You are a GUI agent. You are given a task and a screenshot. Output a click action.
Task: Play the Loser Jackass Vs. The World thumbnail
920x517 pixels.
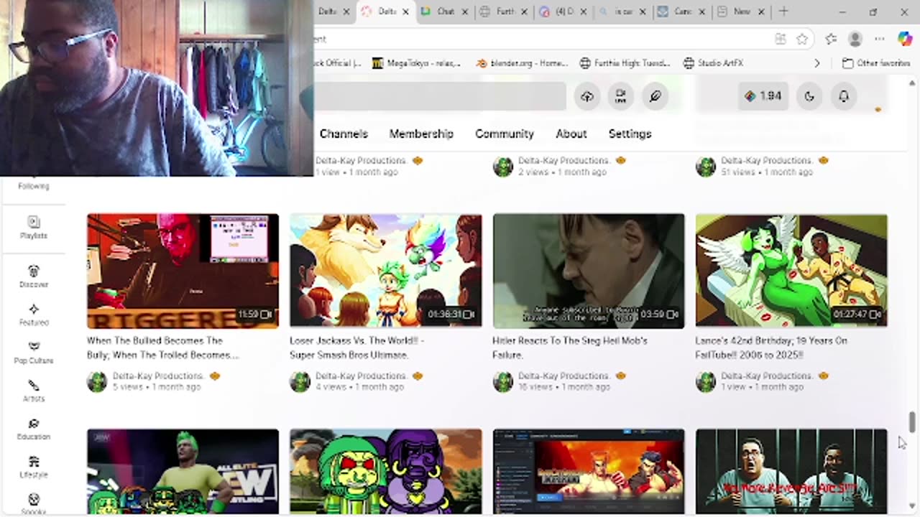(x=386, y=271)
